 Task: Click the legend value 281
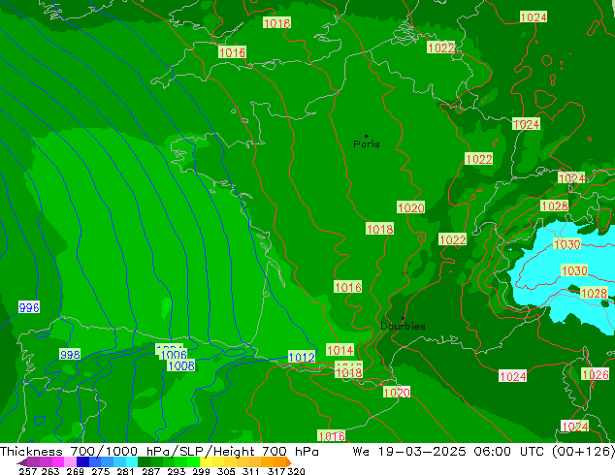(125, 471)
